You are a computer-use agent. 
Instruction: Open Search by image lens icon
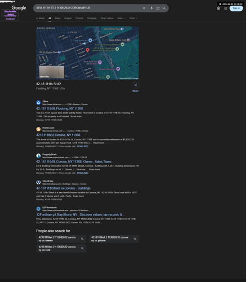[158, 8]
